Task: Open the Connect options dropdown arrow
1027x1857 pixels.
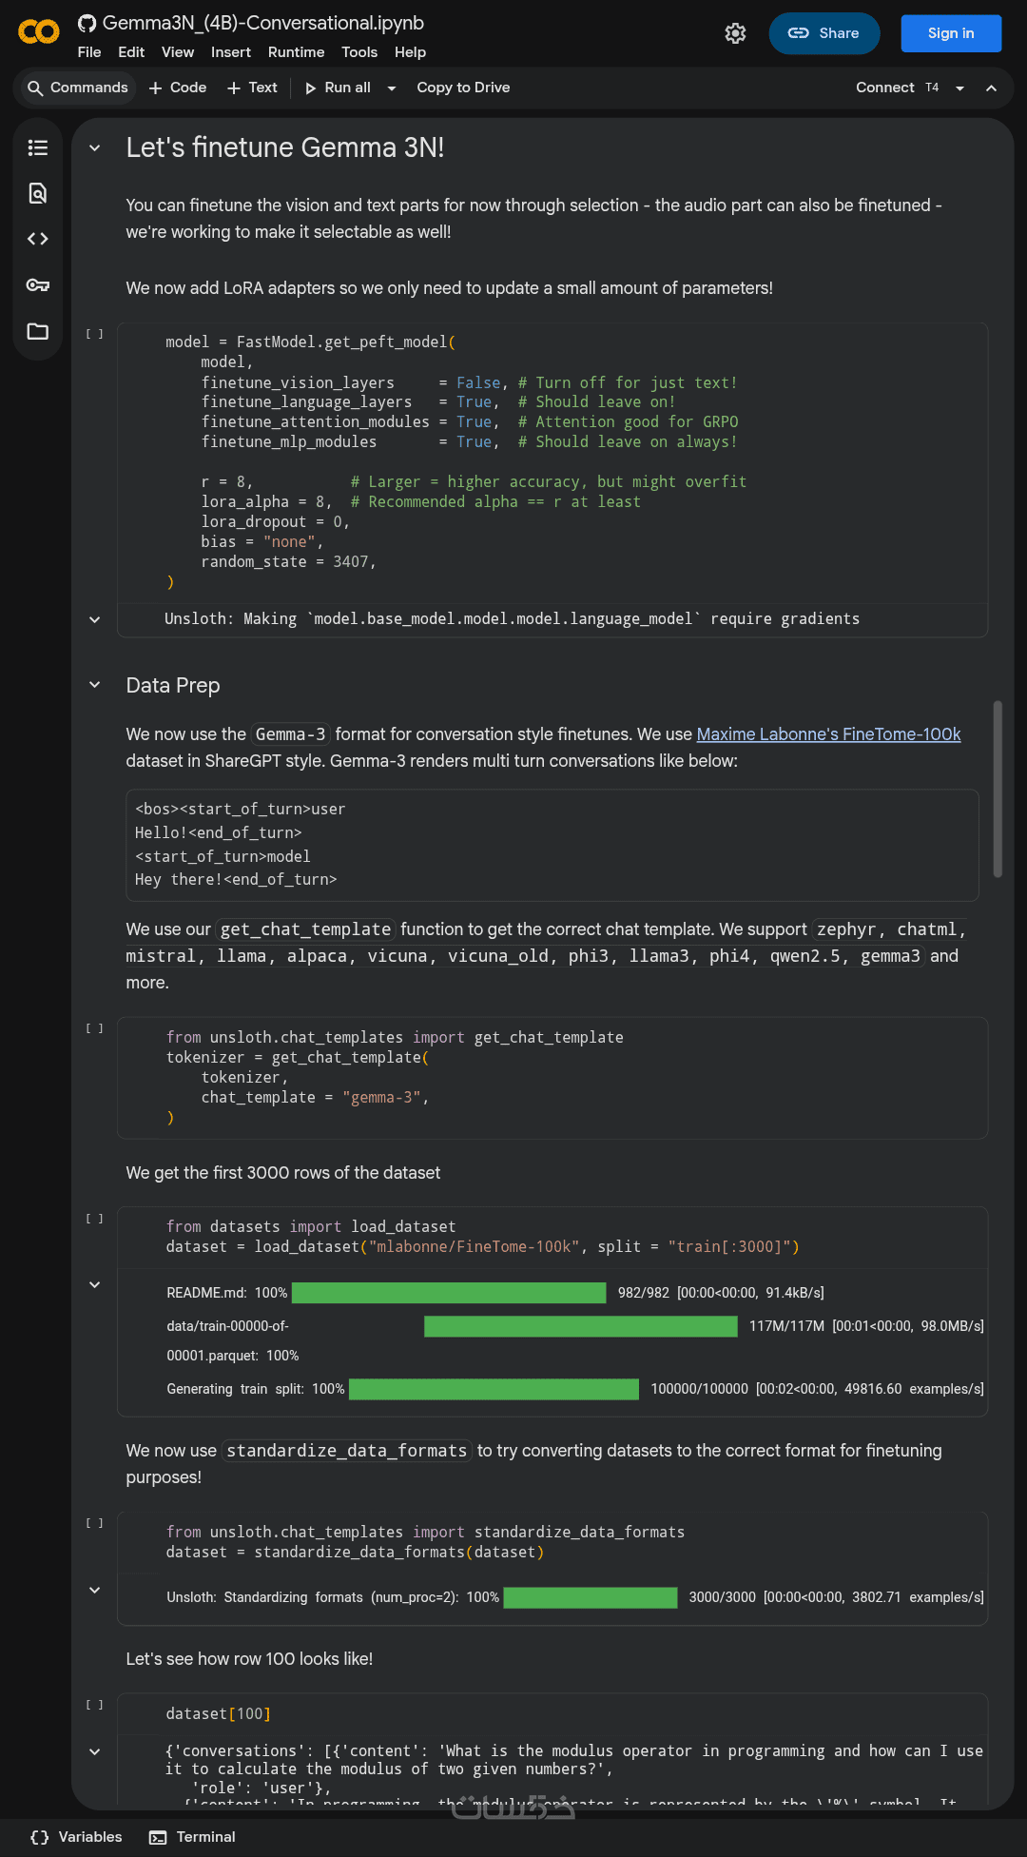Action: (960, 88)
